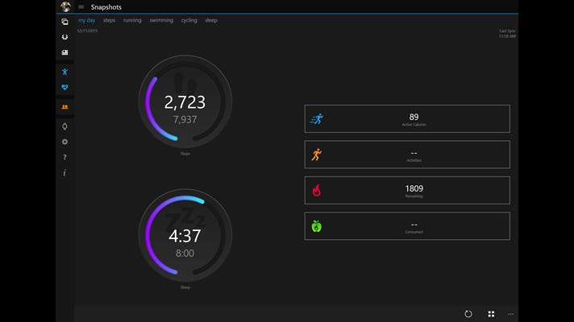574x322 pixels.
Task: Open the activity figure icon in sidebar
Action: pos(64,72)
